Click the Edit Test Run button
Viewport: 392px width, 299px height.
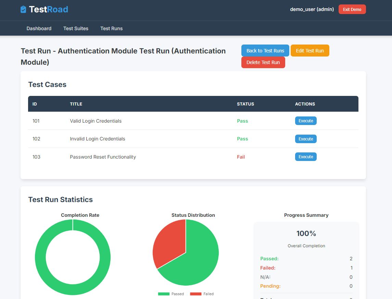[309, 51]
